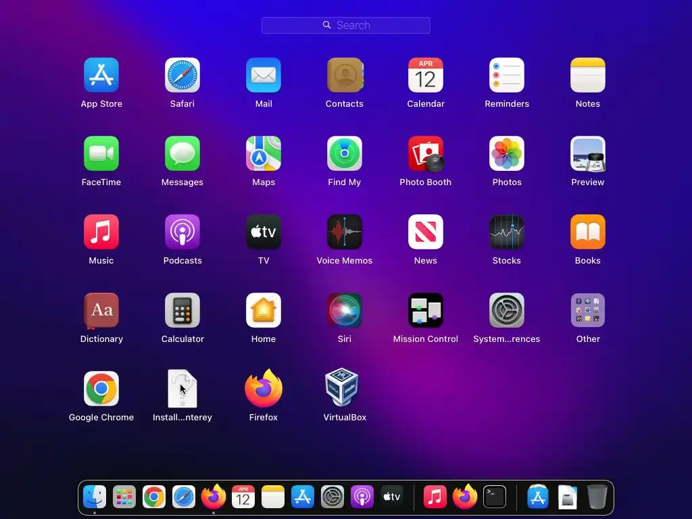Click the Dock's Firefox icon beside Safari
The width and height of the screenshot is (692, 519).
tap(214, 497)
